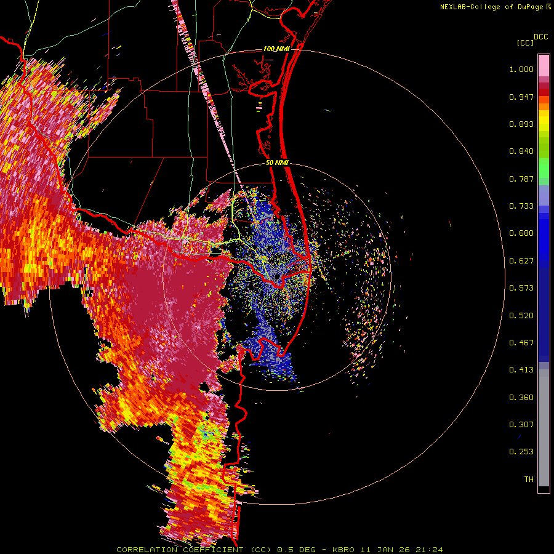Click the 0.893 scale value
The image size is (554, 554).
click(521, 124)
